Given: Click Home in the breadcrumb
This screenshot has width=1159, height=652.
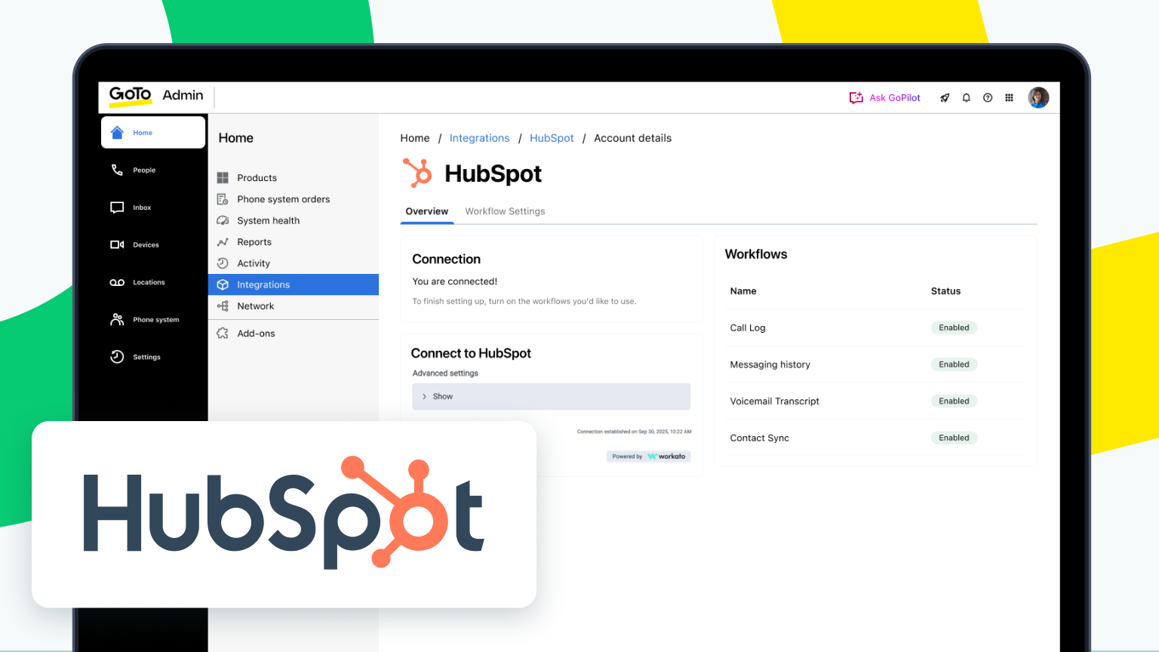Looking at the screenshot, I should pyautogui.click(x=415, y=138).
